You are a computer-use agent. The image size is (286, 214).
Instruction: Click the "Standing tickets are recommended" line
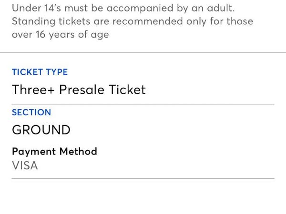coord(132,21)
